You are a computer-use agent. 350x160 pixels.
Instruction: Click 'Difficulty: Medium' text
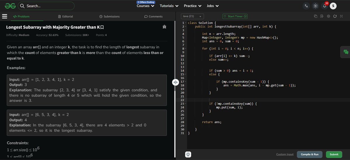pyautogui.click(x=18, y=35)
